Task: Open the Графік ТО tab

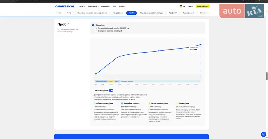Action: (x=173, y=13)
